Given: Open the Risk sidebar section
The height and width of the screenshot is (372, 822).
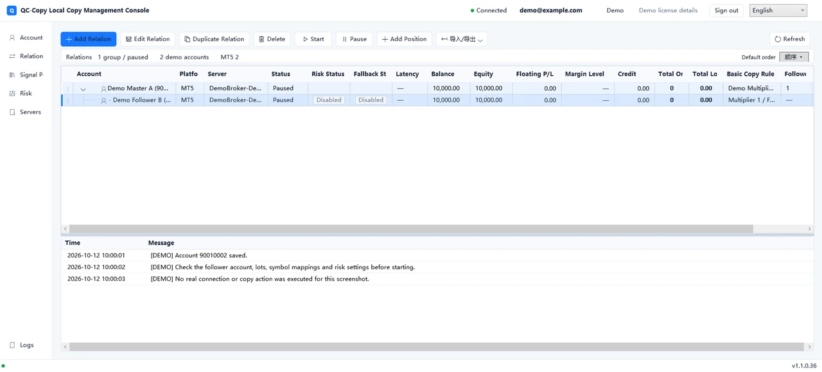Looking at the screenshot, I should pyautogui.click(x=26, y=94).
